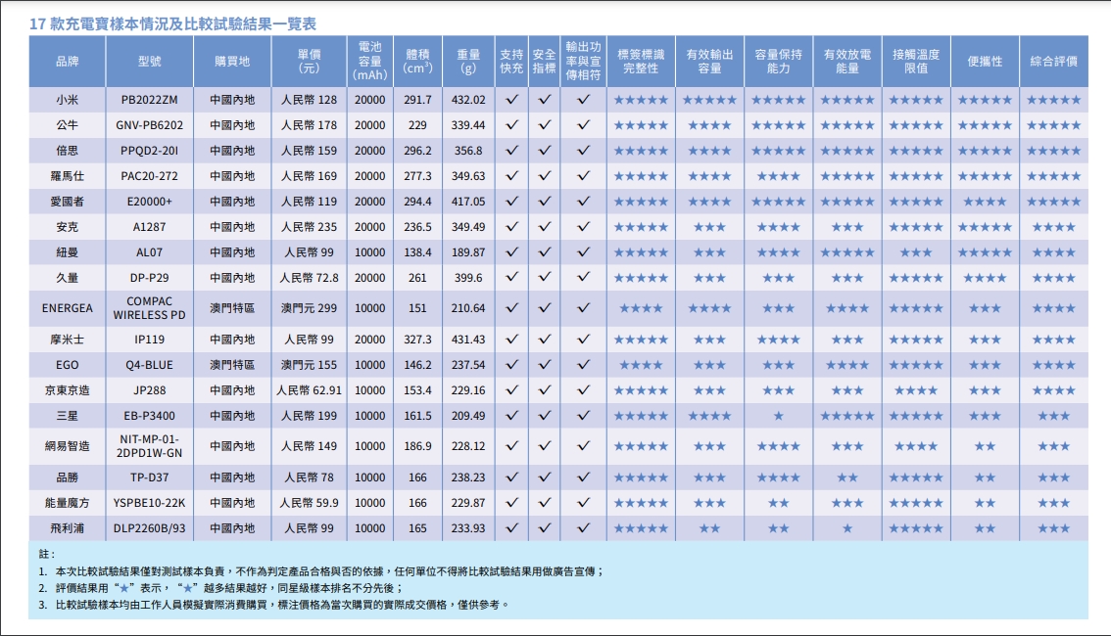This screenshot has height=636, width=1111.
Task: Click the 小米 overall five-star rating
Action: click(1053, 100)
